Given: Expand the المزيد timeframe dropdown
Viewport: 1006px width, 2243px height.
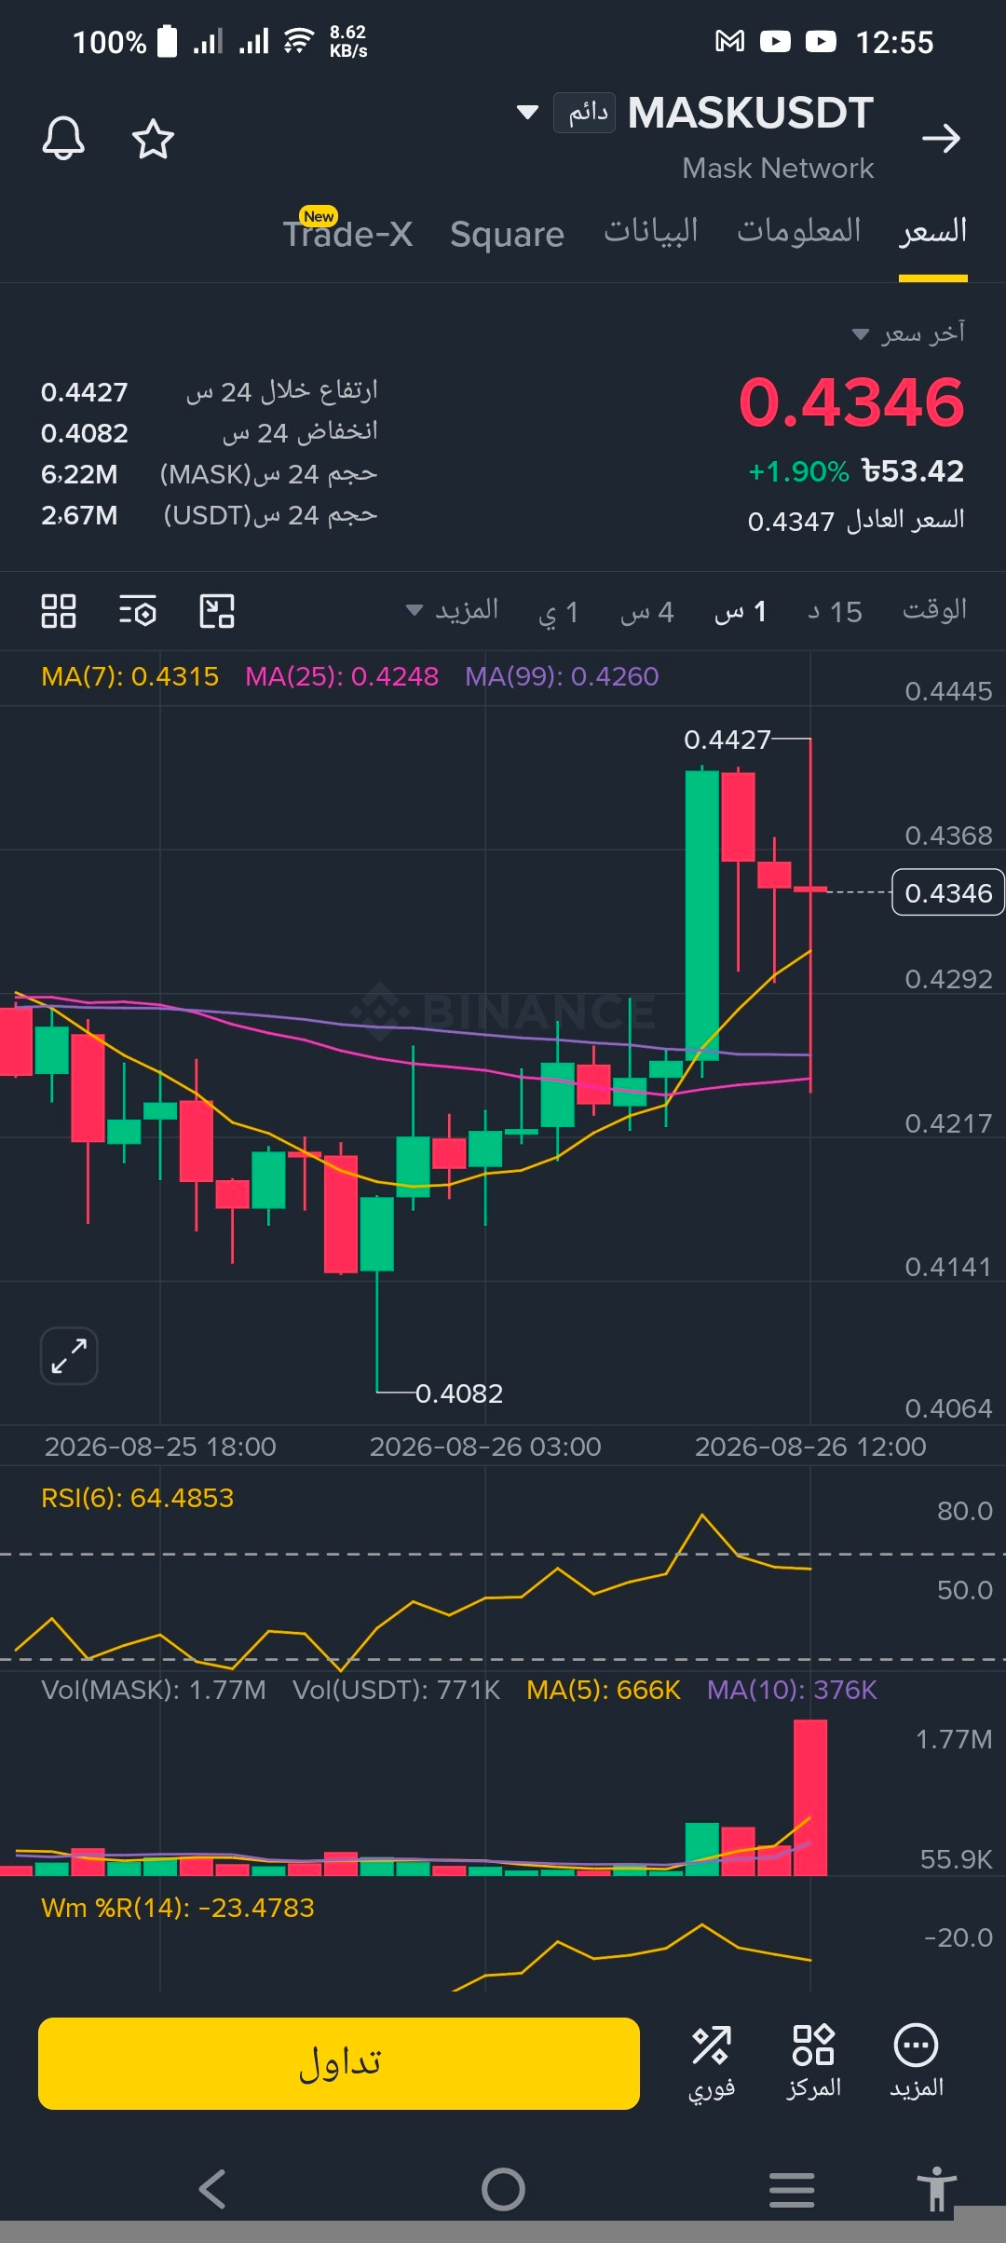Looking at the screenshot, I should [454, 611].
